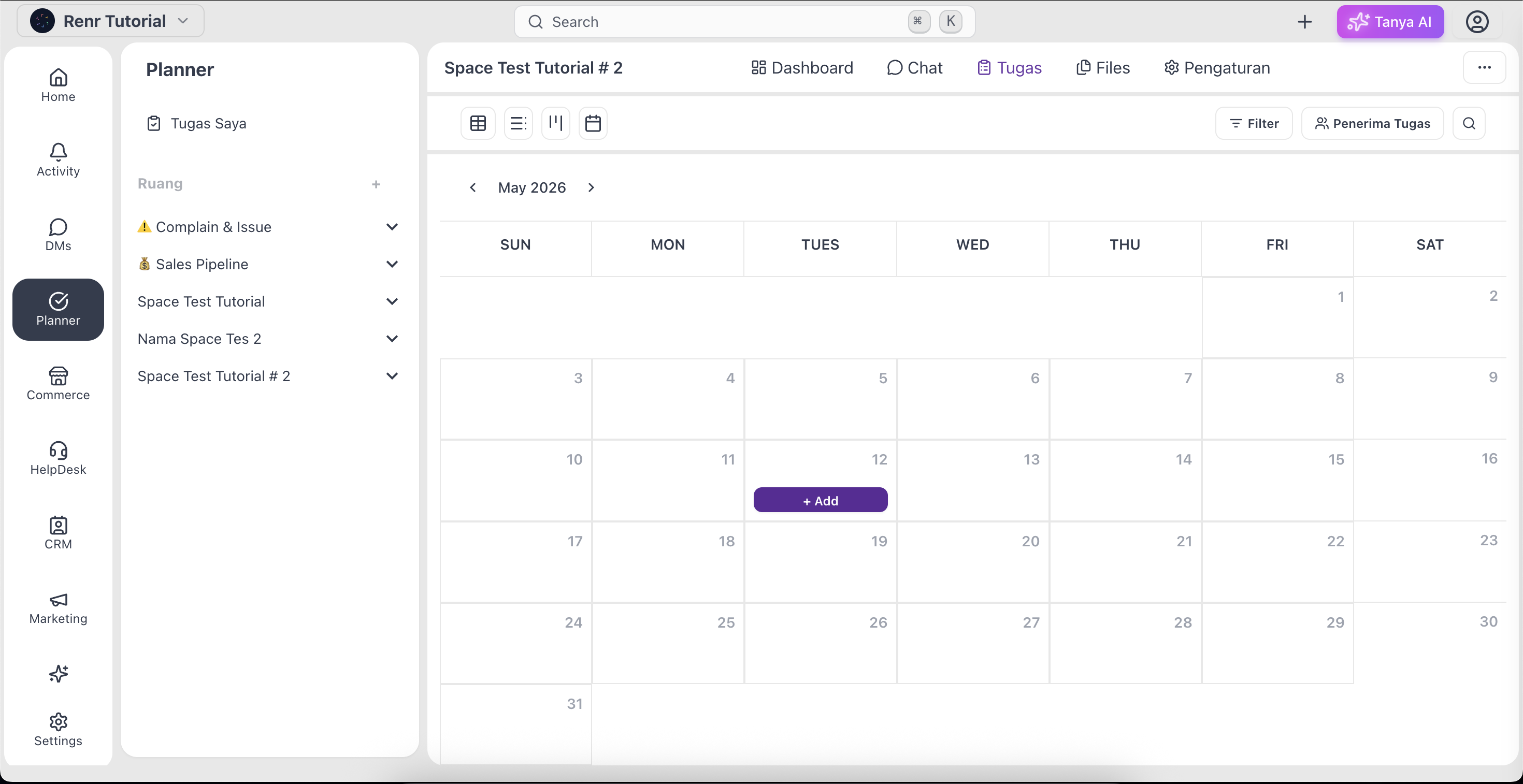Expand Space Test Tutorial chevron
This screenshot has height=784, width=1523.
pos(392,301)
